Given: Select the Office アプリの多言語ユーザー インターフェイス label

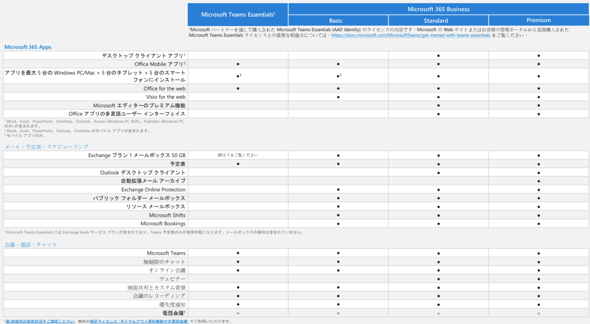Looking at the screenshot, I should tap(127, 114).
